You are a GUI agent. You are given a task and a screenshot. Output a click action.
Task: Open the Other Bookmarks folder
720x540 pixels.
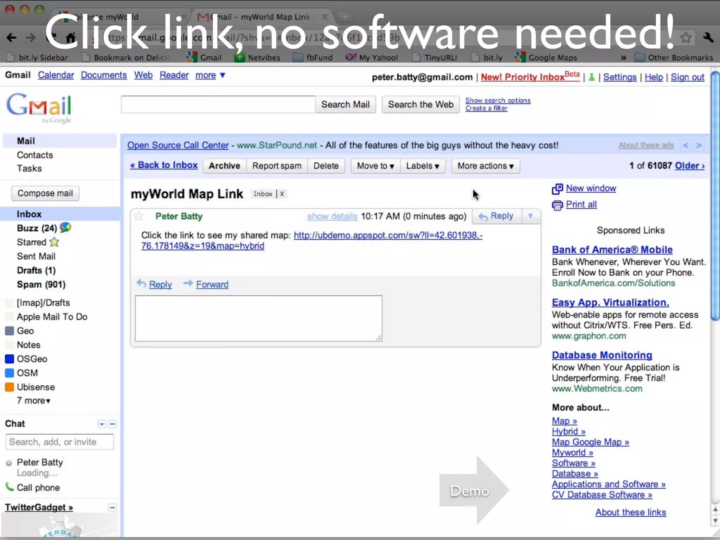(674, 58)
